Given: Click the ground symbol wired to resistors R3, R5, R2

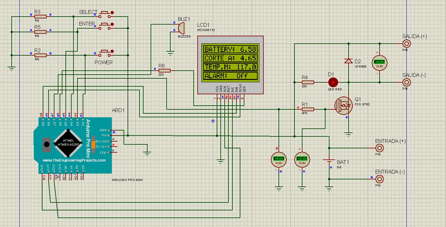Looking at the screenshot, I should coord(11,68).
